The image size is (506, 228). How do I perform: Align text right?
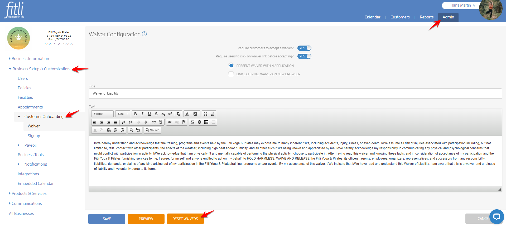tap(109, 122)
